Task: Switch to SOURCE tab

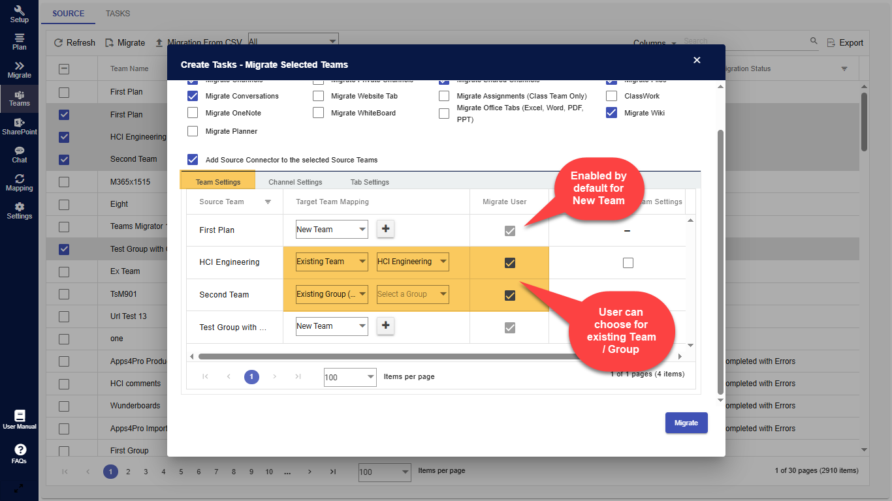Action: (69, 13)
